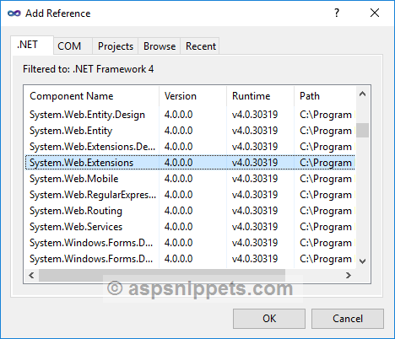This screenshot has height=339, width=395.
Task: Sort by Version column header
Action: coord(192,96)
